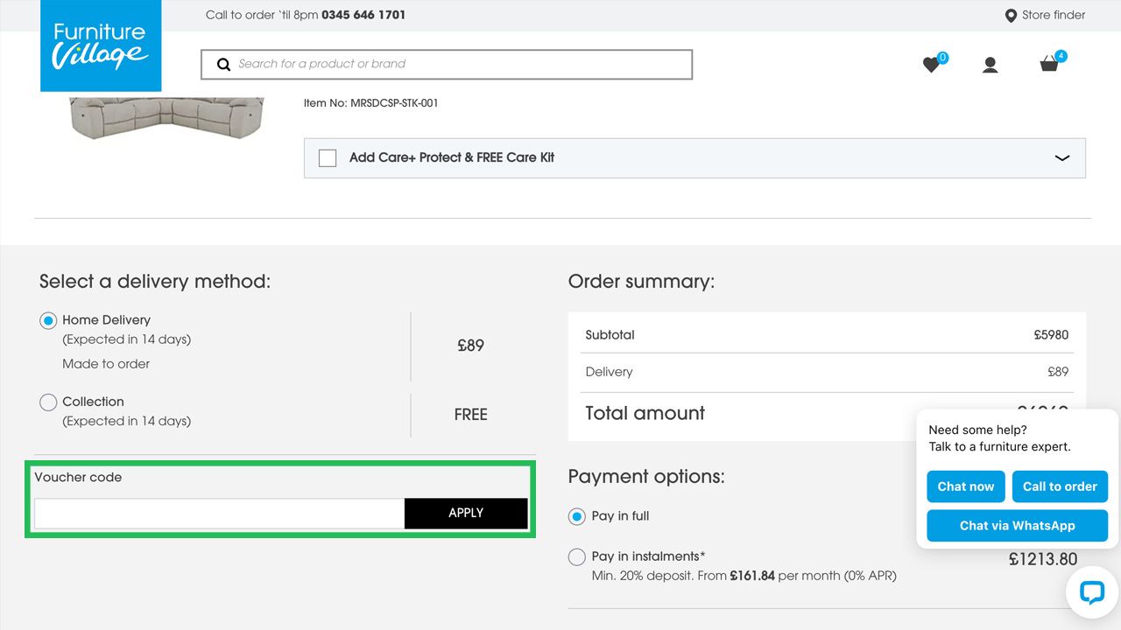
Task: Open the account profile icon
Action: 991,65
